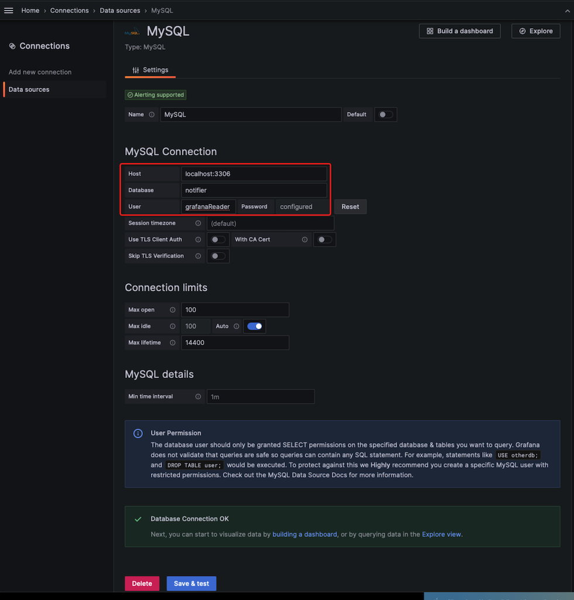574x600 pixels.
Task: Click the green Database Connection OK checkmark
Action: coord(138,519)
